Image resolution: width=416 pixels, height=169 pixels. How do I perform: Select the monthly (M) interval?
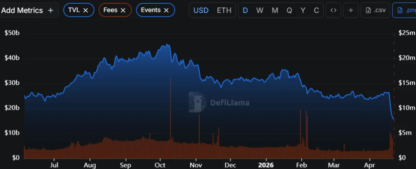(275, 10)
